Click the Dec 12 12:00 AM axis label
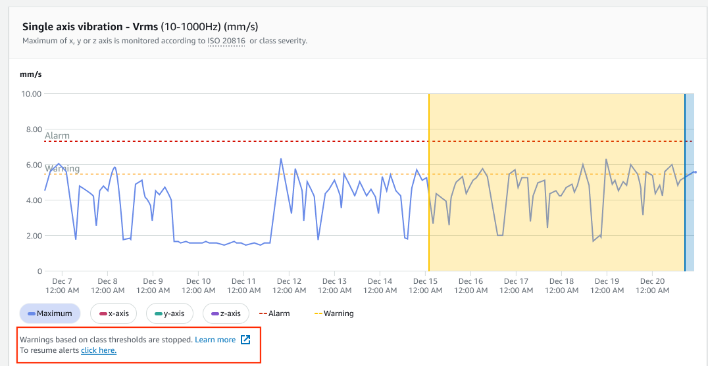 [289, 285]
